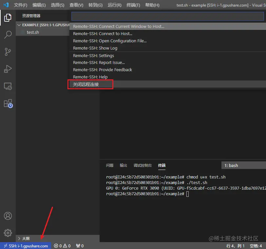Image resolution: width=266 pixels, height=249 pixels.
Task: Open the 1: bash terminal dropdown
Action: 244,165
